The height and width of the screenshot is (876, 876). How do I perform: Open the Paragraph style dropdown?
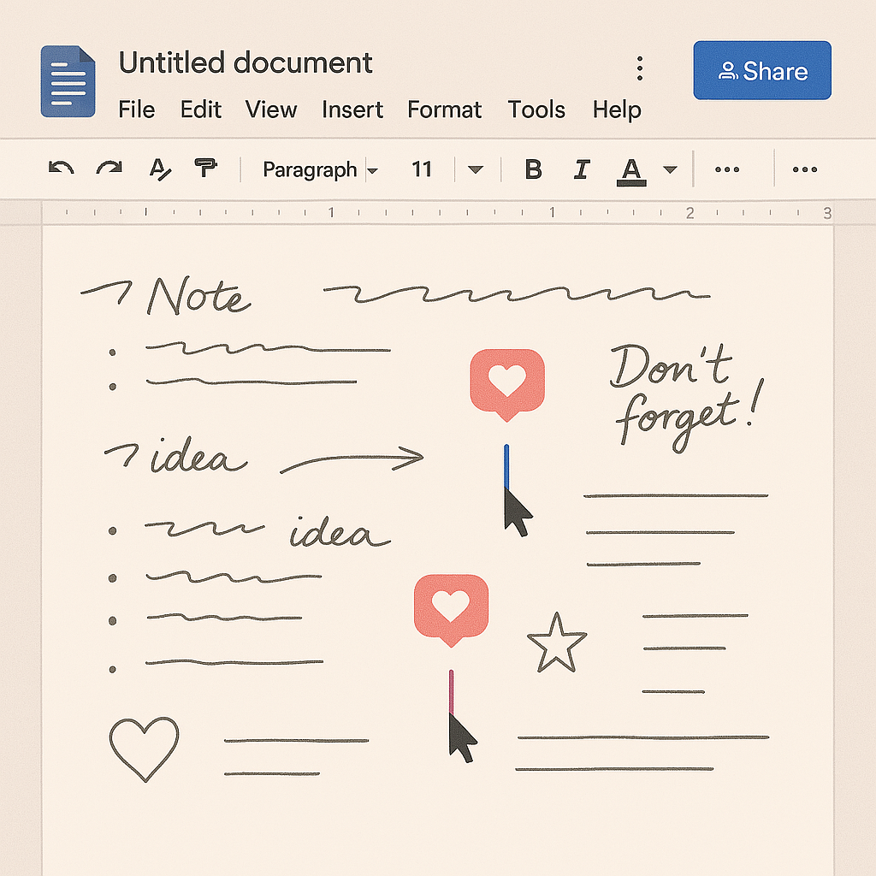click(x=320, y=170)
